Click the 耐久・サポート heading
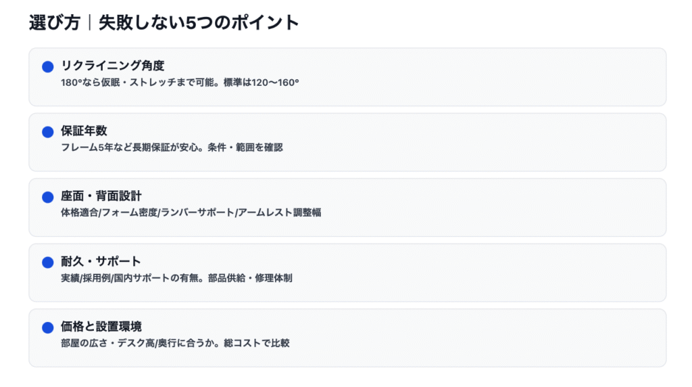Viewport: 692px width, 387px height. click(x=101, y=261)
